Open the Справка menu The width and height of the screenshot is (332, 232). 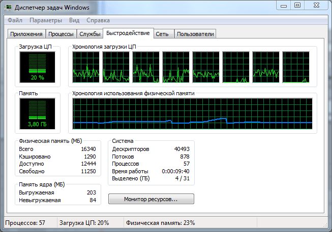pyautogui.click(x=98, y=20)
